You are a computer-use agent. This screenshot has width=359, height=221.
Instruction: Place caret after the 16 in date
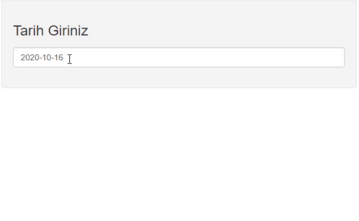tap(64, 57)
